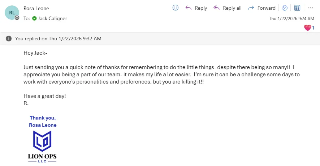Open the emoji reaction picker
This screenshot has width=320, height=166.
pyautogui.click(x=176, y=8)
